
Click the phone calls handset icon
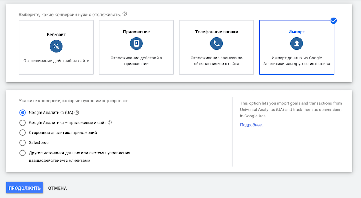point(216,43)
